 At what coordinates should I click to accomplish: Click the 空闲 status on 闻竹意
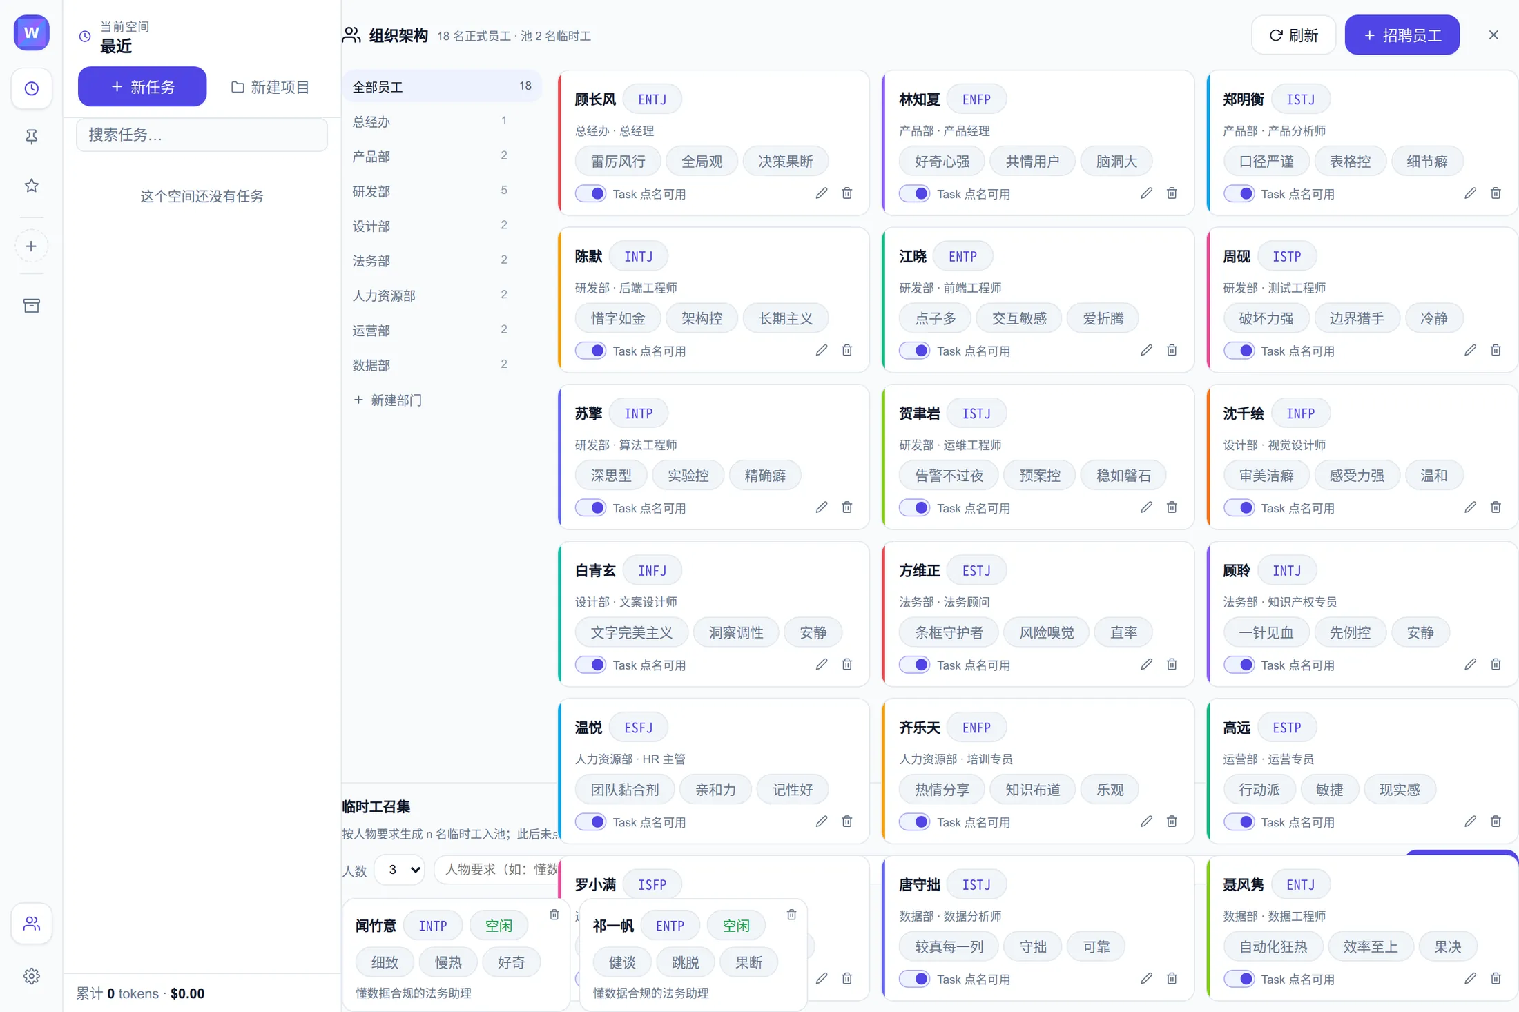point(499,926)
